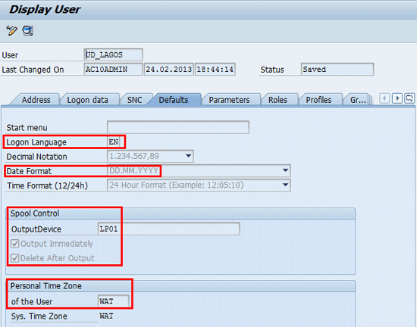417x327 pixels.
Task: Expand the Decimal Notation dropdown
Action: tap(188, 156)
